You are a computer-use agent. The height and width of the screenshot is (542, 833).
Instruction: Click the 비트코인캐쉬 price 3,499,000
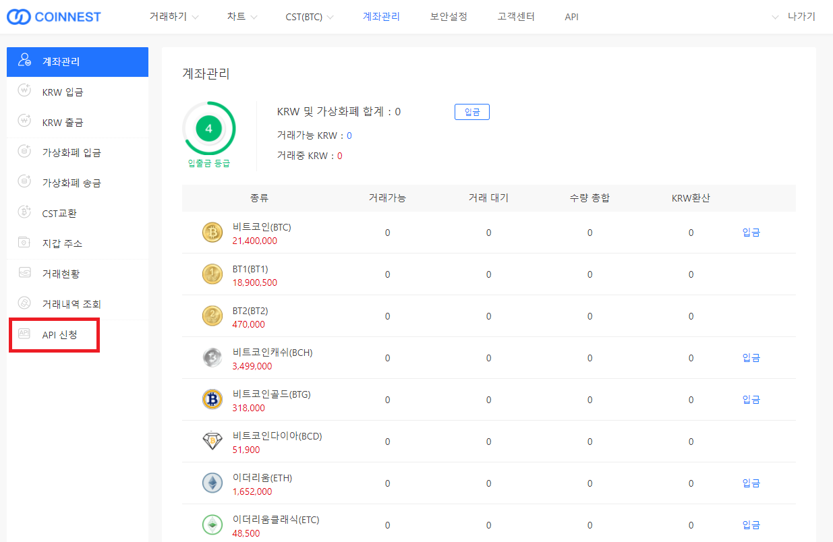click(x=252, y=366)
